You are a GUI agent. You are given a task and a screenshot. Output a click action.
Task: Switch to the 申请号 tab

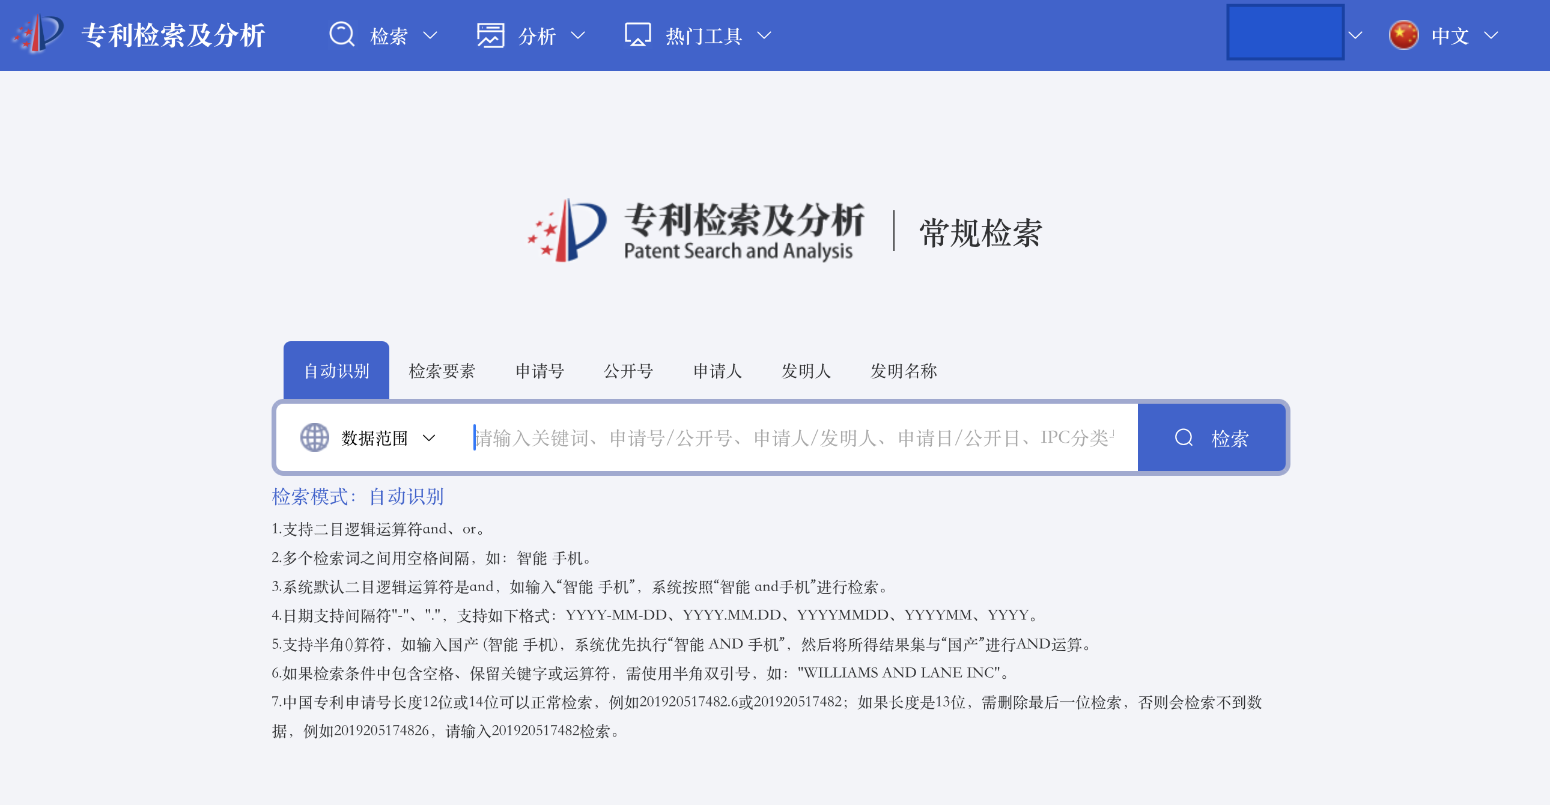point(539,371)
